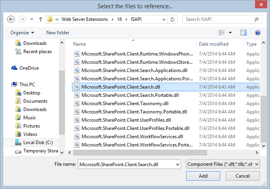The width and height of the screenshot is (270, 189).
Task: Select Web Server Extensions breadcrumb
Action: (85, 19)
